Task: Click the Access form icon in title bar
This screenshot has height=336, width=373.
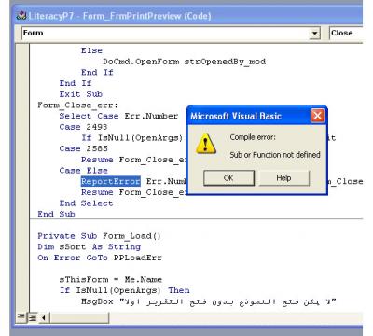Action: (x=21, y=16)
